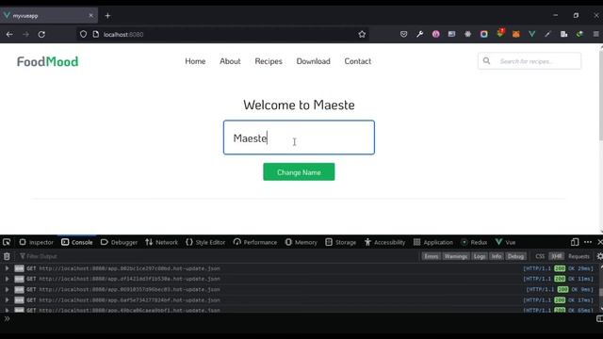The width and height of the screenshot is (603, 339).
Task: Switch to the Style Editor tab
Action: coord(205,242)
